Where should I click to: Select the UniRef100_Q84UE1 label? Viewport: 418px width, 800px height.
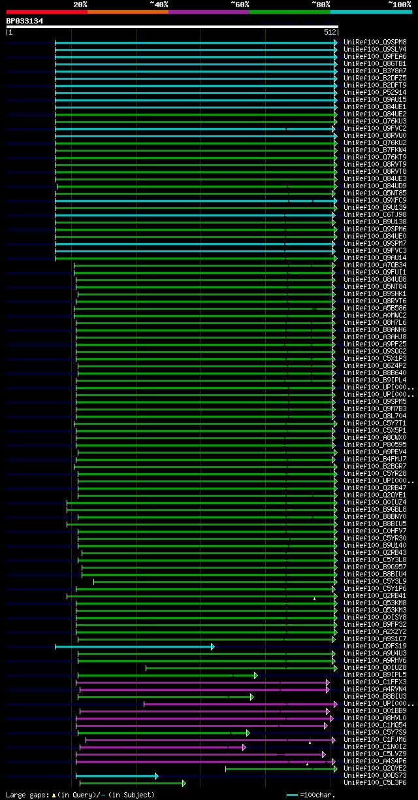(375, 107)
